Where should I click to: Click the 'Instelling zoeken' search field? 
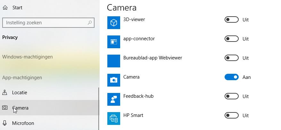[x=45, y=23]
